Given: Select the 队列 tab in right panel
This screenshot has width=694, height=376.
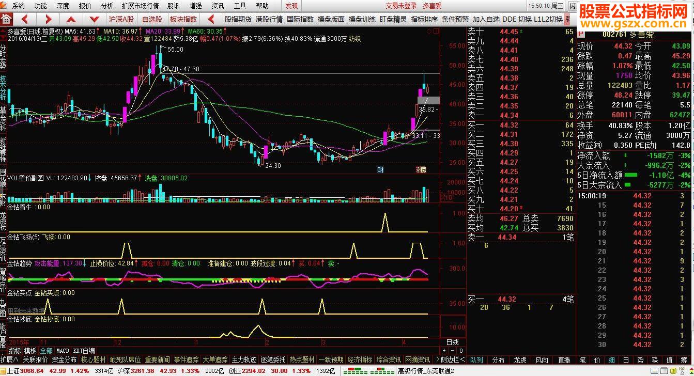Looking at the screenshot, I should [476, 360].
